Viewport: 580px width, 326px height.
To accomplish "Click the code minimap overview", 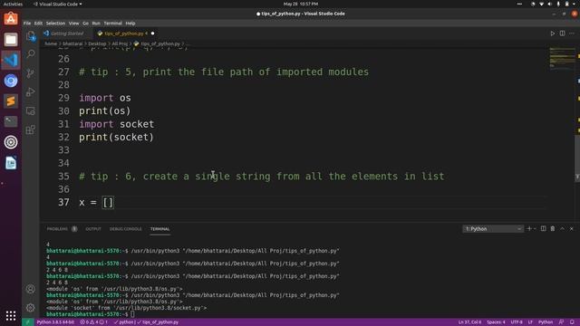I will [x=562, y=58].
